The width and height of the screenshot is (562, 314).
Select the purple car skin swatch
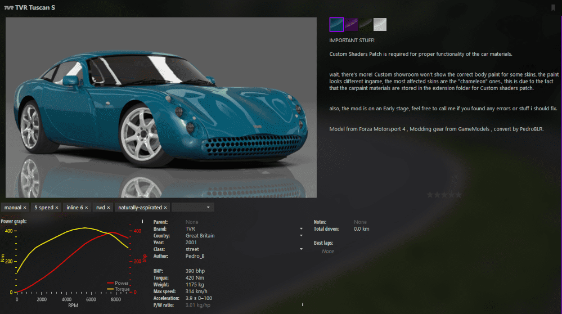[351, 24]
